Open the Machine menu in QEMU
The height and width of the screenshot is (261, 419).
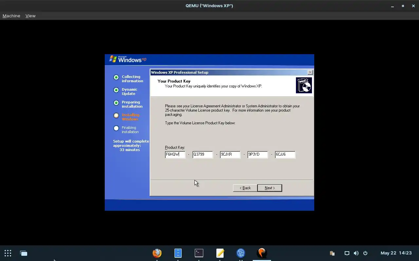11,16
